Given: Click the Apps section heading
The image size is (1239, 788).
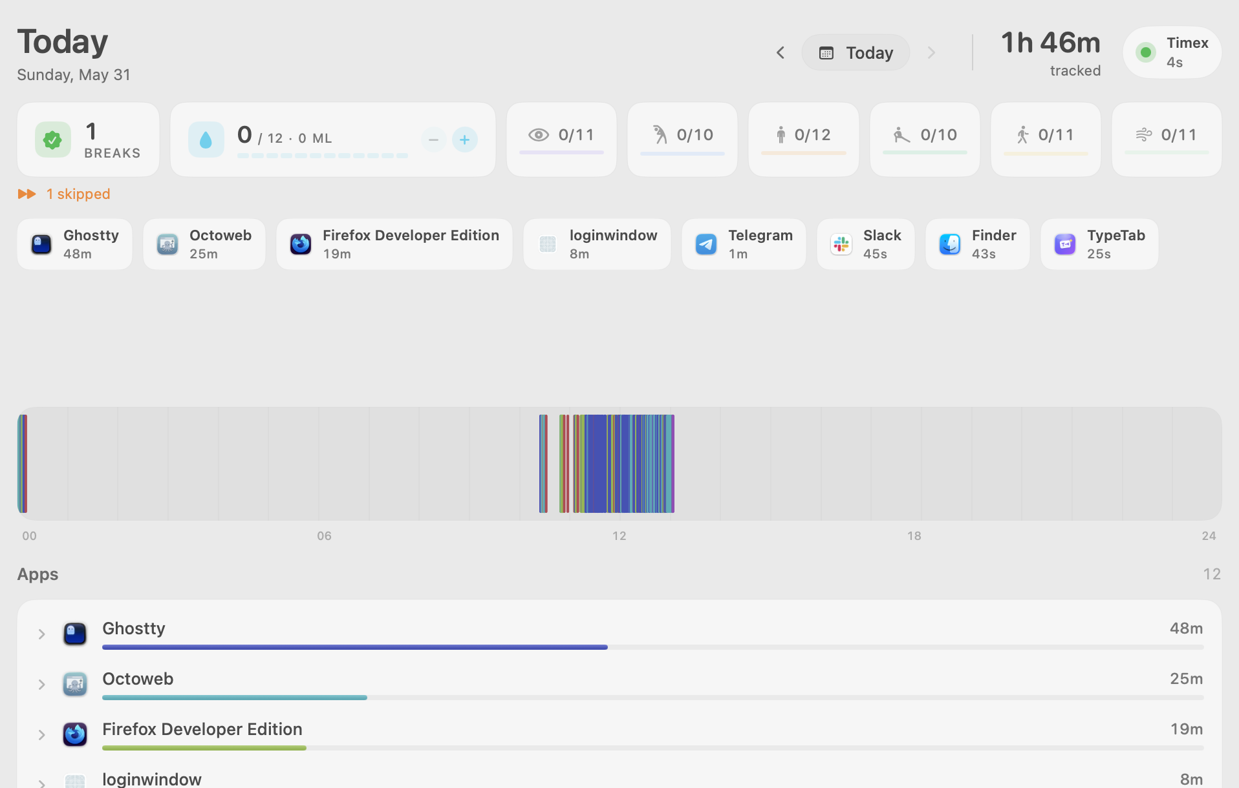Looking at the screenshot, I should click(38, 574).
